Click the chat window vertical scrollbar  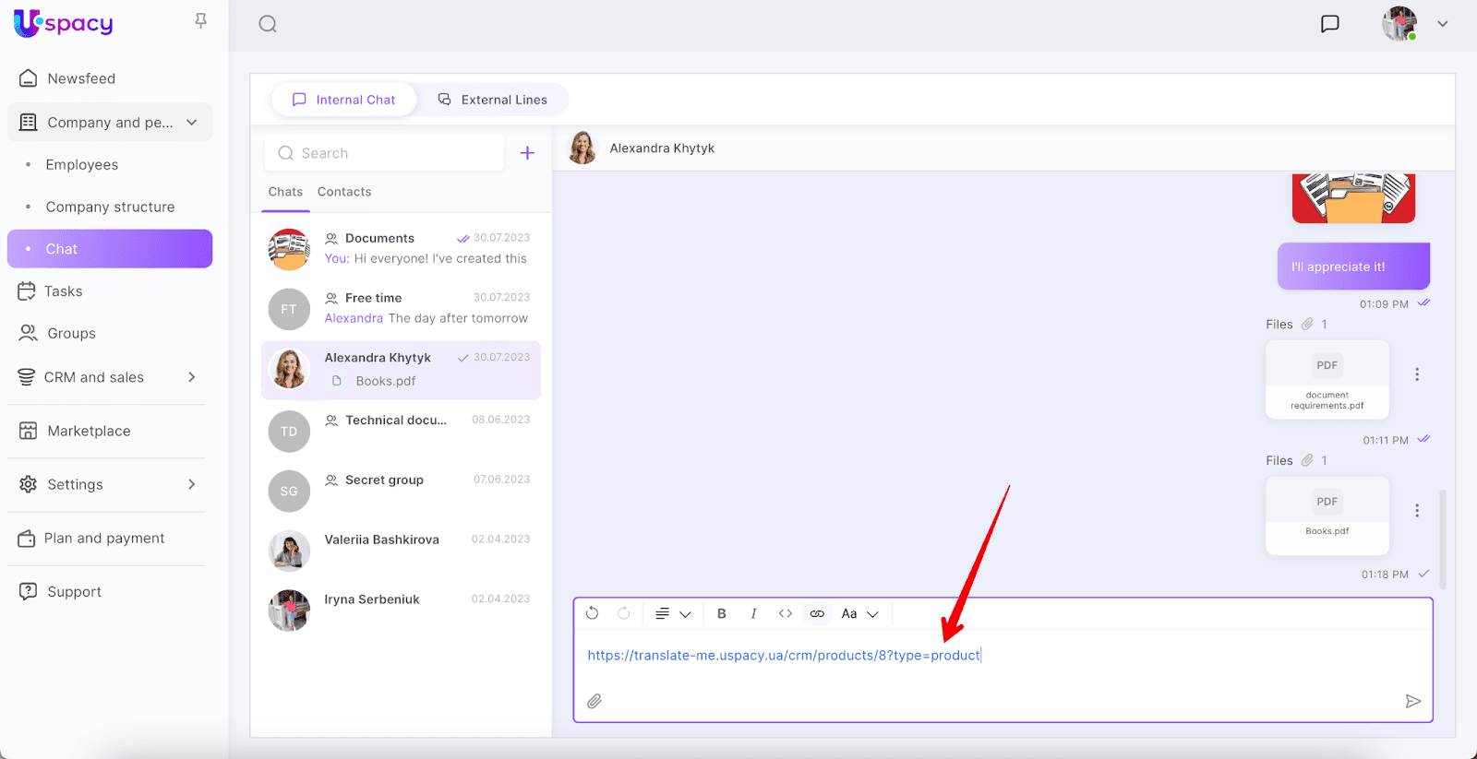tap(1442, 540)
